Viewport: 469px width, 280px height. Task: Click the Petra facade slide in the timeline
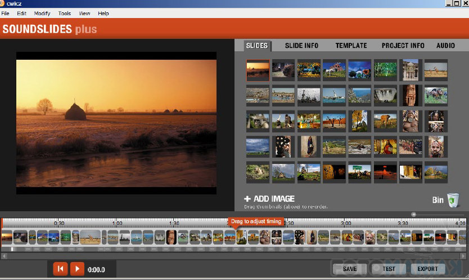[172, 237]
